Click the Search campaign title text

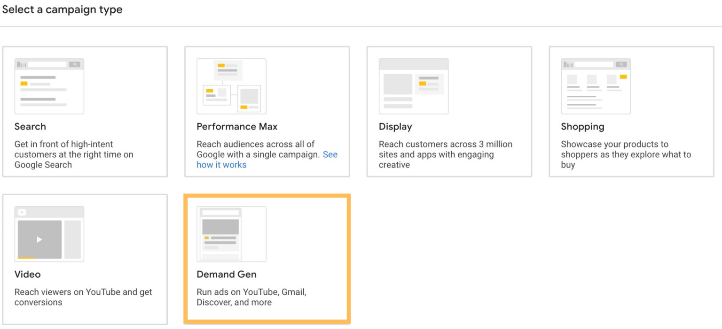click(x=30, y=126)
